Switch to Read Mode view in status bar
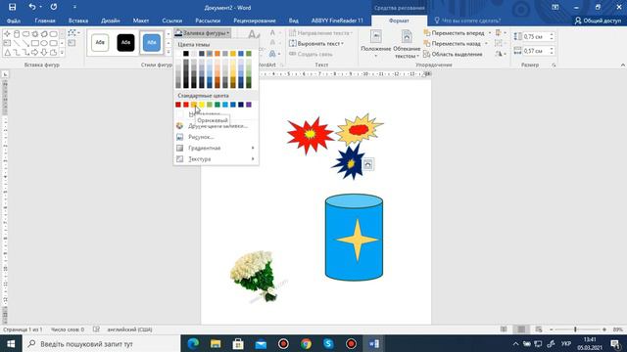The height and width of the screenshot is (352, 627). click(504, 330)
